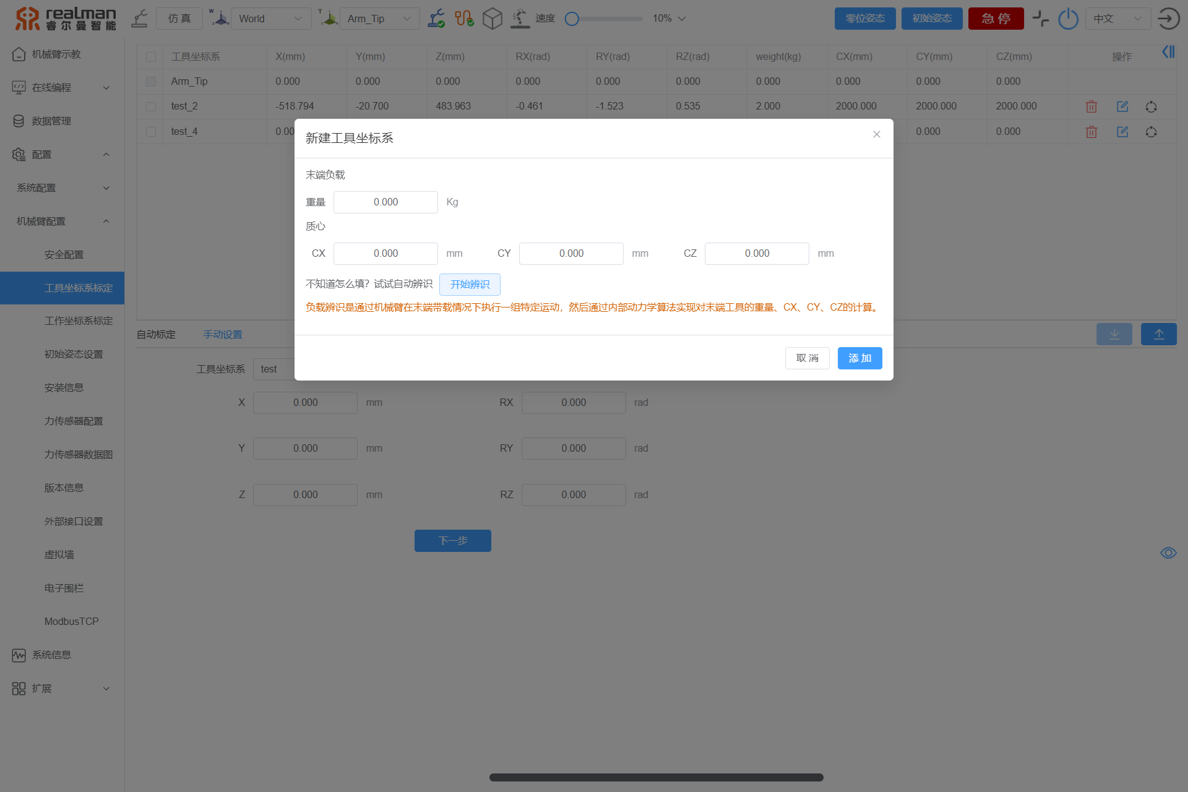Click the 急停 emergency stop button
Image resolution: width=1188 pixels, height=792 pixels.
click(x=996, y=19)
